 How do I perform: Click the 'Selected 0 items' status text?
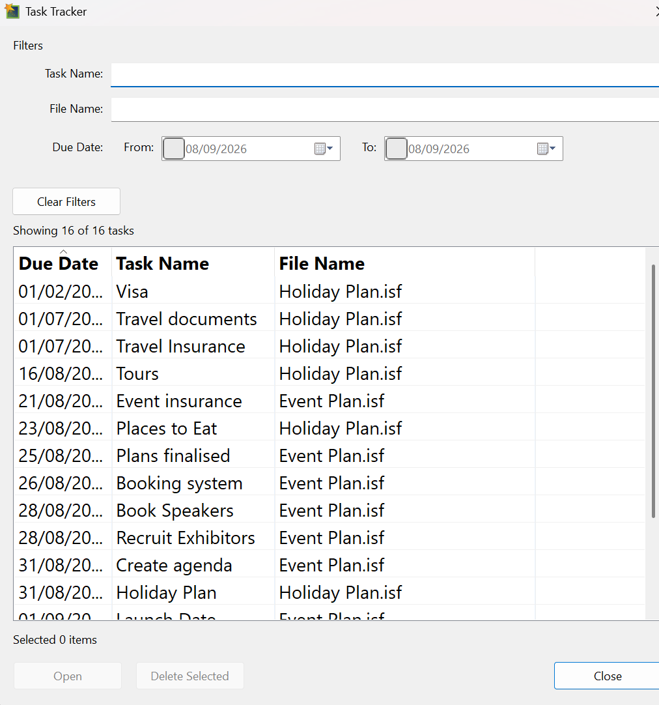tap(55, 640)
